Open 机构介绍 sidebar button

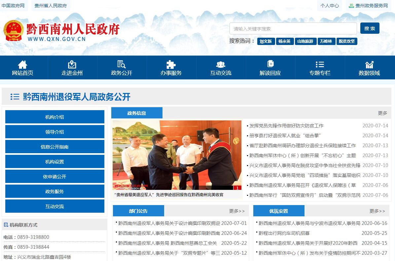(x=55, y=117)
